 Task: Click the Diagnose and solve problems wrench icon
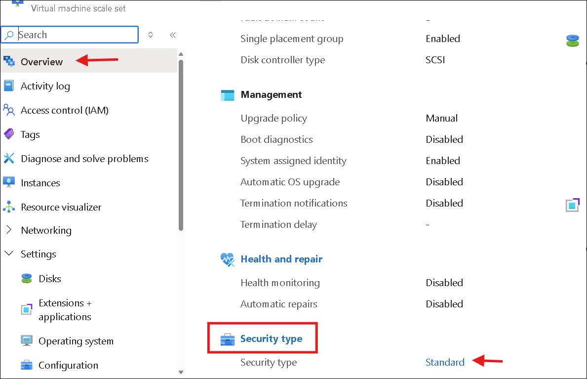click(x=8, y=158)
